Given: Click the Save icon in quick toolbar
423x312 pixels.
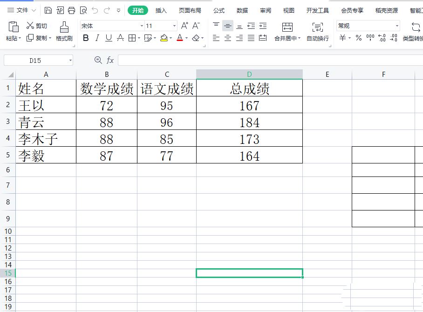Looking at the screenshot, I should point(48,11).
